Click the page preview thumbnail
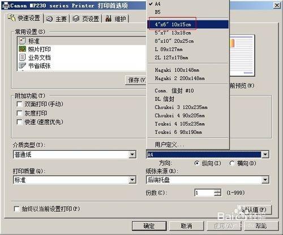The image size is (283, 235). (242, 55)
